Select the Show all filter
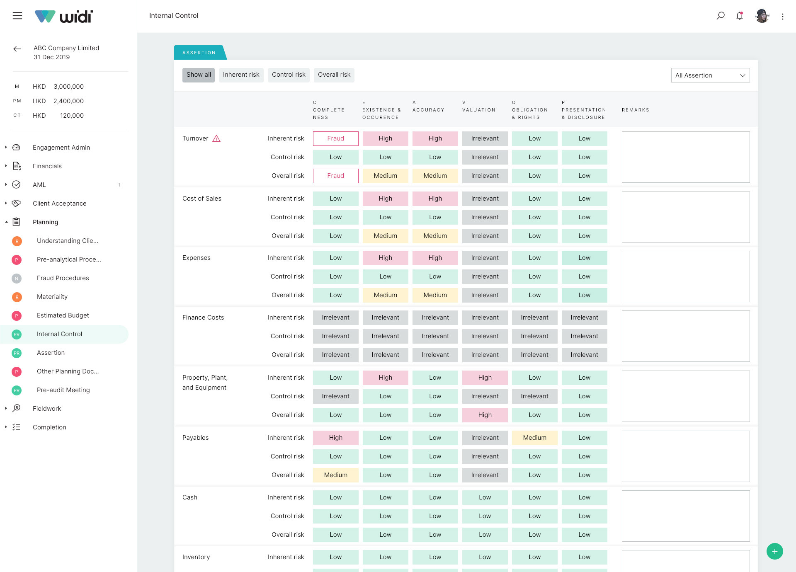Image resolution: width=796 pixels, height=572 pixels. (199, 75)
